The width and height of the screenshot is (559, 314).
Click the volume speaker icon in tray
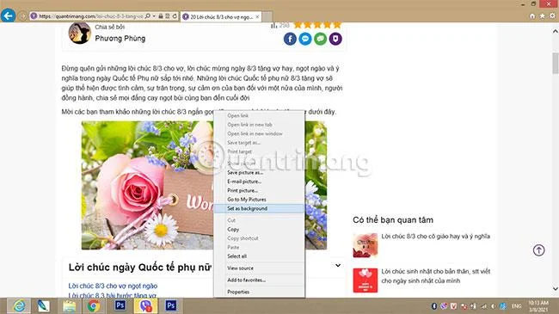493,305
